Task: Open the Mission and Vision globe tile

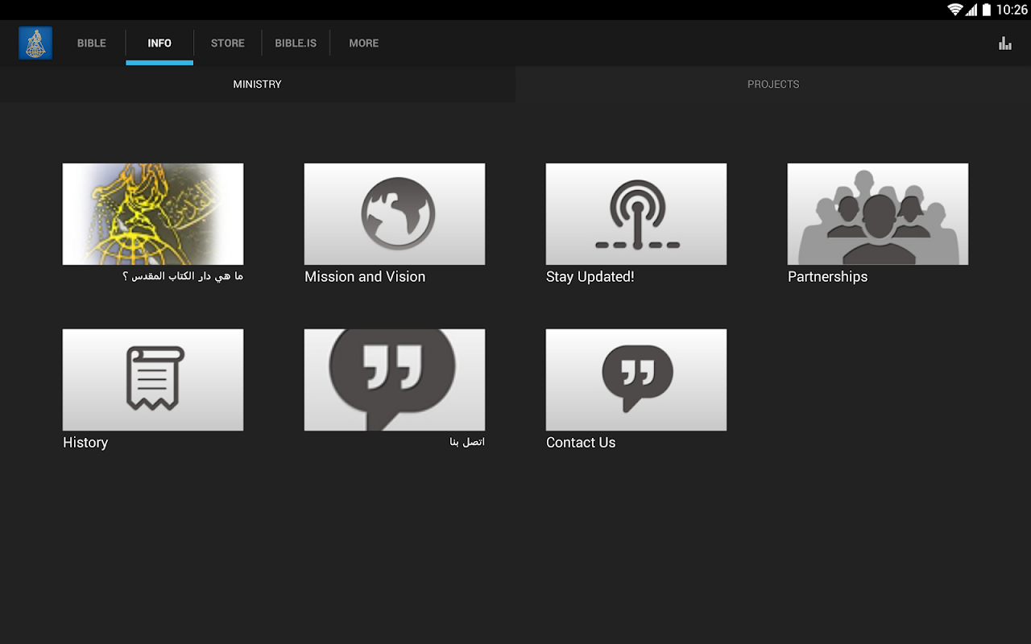Action: [395, 214]
